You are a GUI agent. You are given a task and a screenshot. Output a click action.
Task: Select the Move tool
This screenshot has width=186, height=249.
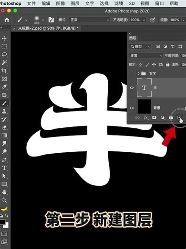pos(4,38)
